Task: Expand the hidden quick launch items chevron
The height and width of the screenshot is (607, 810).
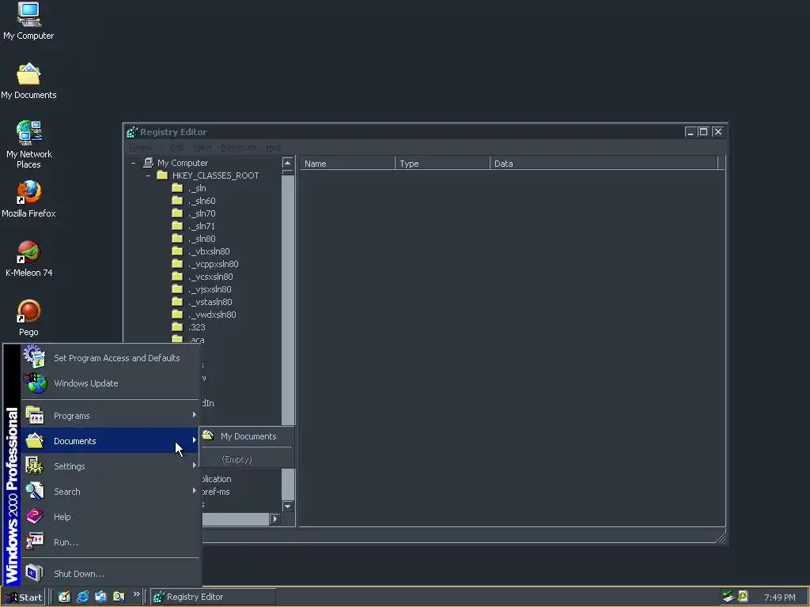Action: pos(136,594)
